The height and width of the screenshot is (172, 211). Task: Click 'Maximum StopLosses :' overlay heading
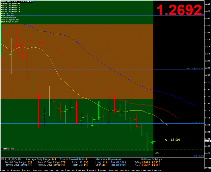point(9,18)
